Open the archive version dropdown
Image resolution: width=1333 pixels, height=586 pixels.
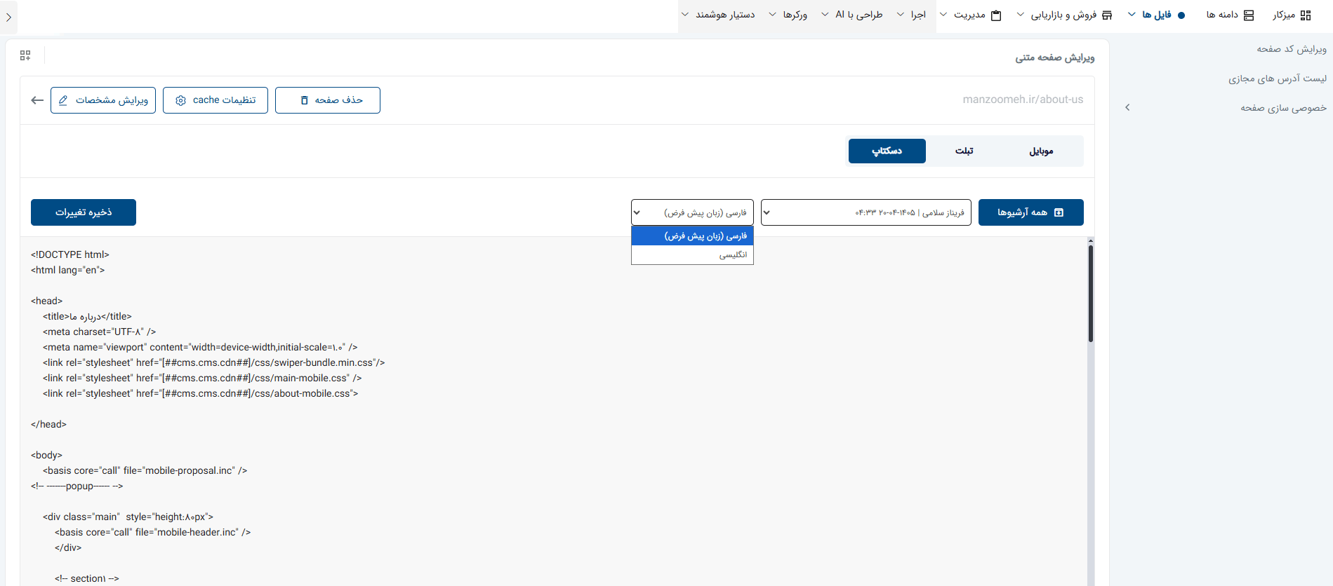click(x=866, y=212)
